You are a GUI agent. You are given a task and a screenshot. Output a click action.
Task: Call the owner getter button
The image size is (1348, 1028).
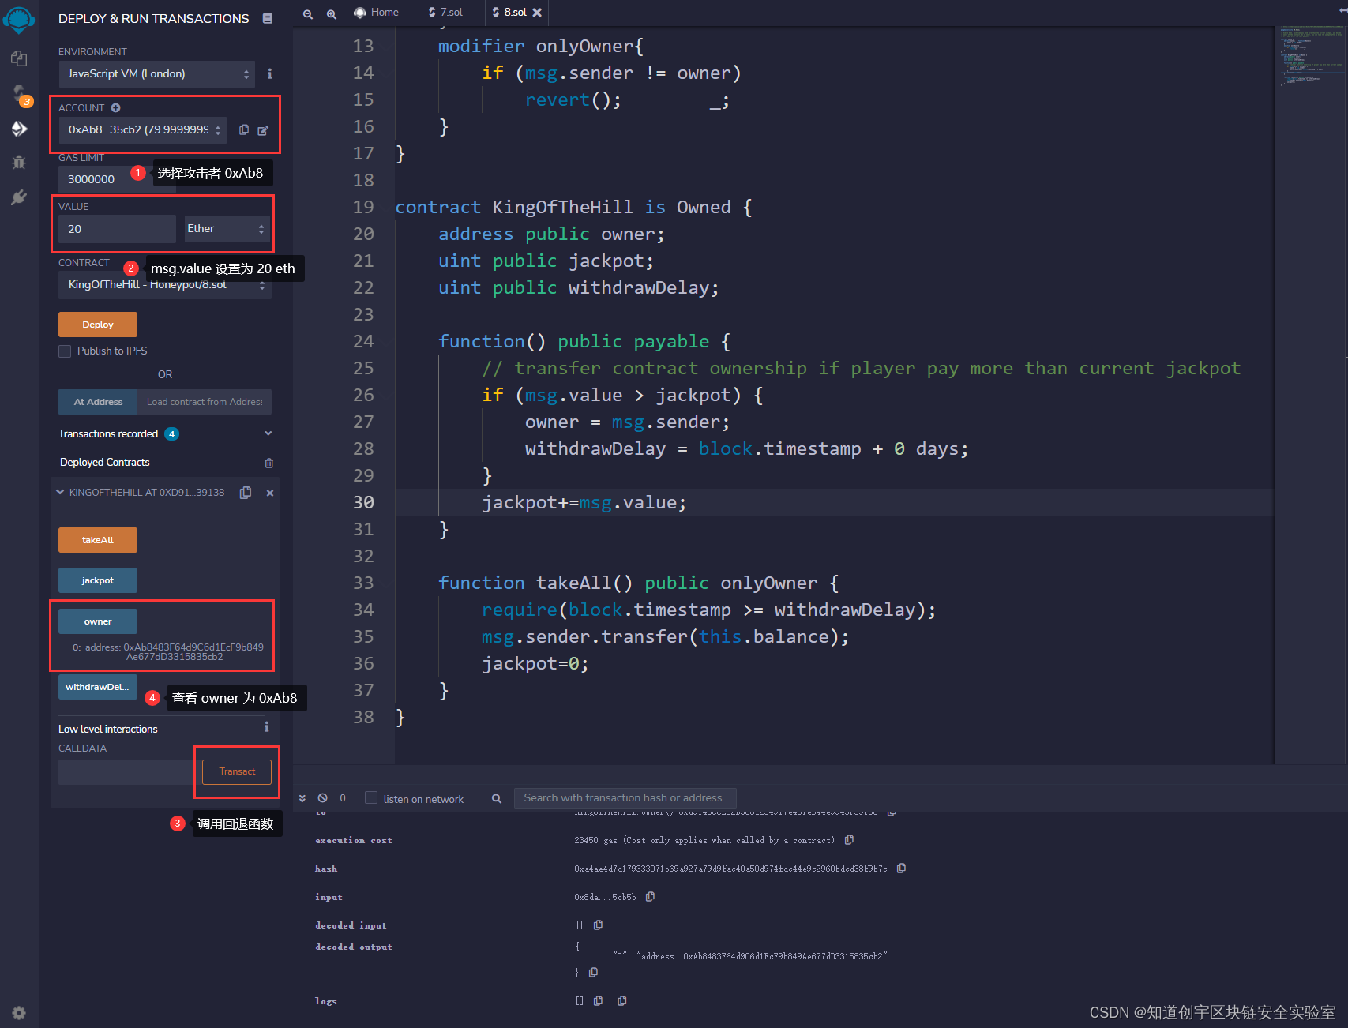coord(98,621)
